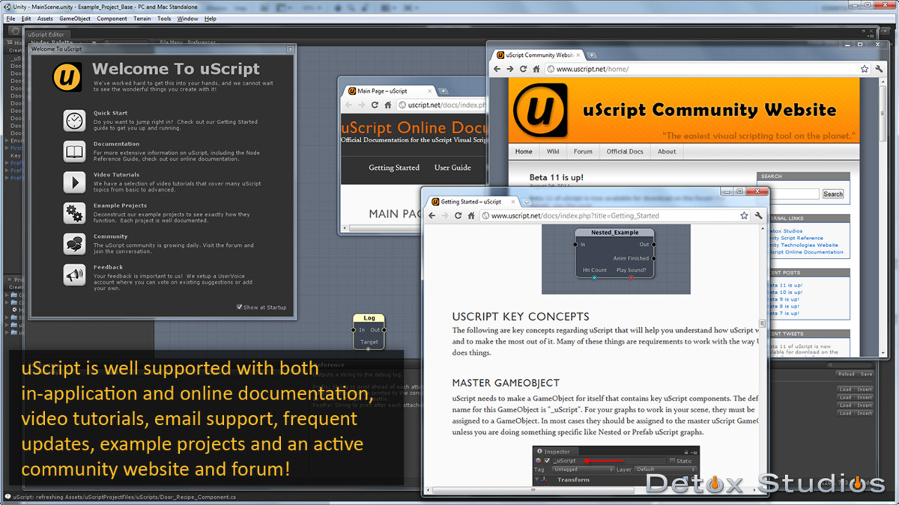Select the uScript Editor tab
Screen dimensions: 899x505
[46, 34]
